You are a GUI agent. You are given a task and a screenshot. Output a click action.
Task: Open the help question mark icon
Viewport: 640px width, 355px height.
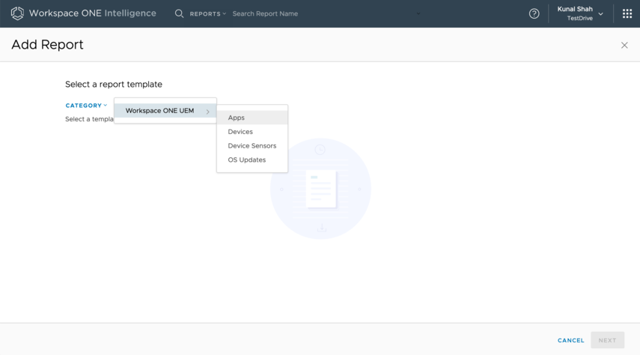(534, 13)
